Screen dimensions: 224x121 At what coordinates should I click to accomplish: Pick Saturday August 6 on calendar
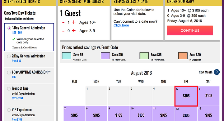coord(209,96)
